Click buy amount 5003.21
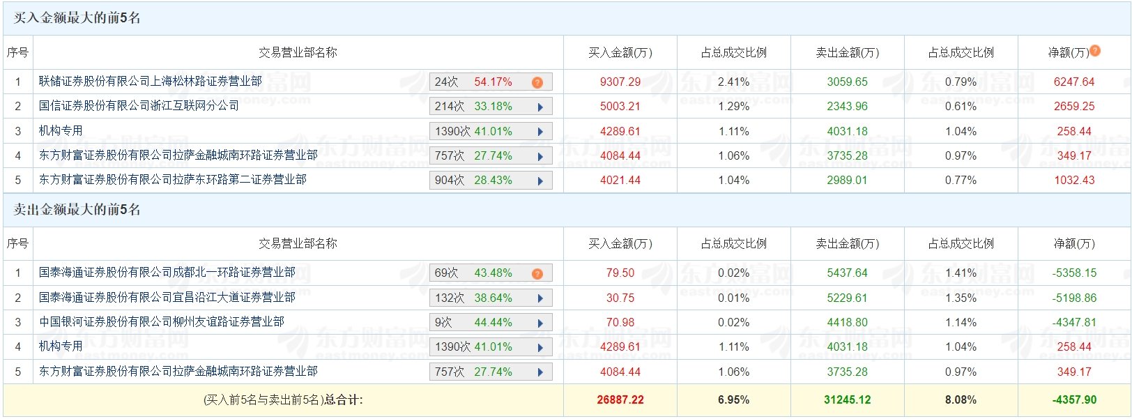This screenshot has width=1132, height=419. coord(620,106)
